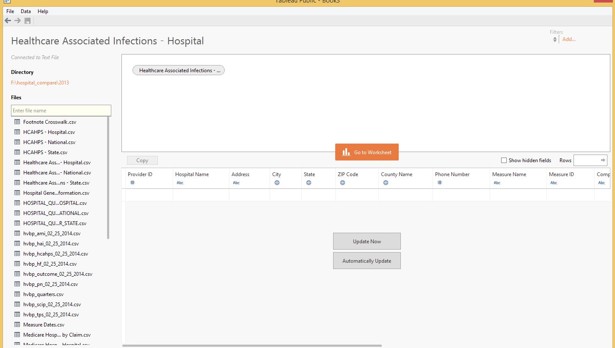Select hvbp_outcome_02_25_2014.csv file

point(58,274)
